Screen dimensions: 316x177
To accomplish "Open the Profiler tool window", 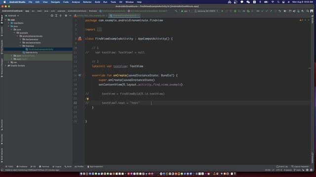I will [x=79, y=167].
